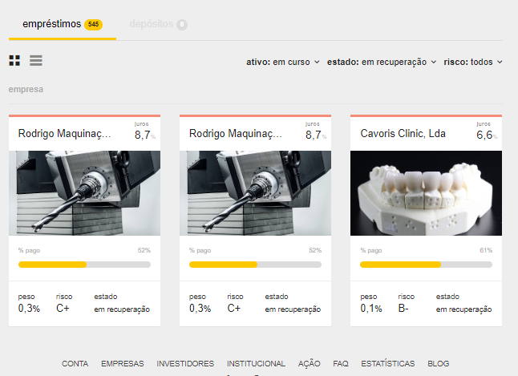Open the ativo: em curso filter
This screenshot has height=376, width=518.
coord(282,62)
